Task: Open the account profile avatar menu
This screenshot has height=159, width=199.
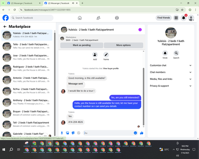Action: [191, 18]
